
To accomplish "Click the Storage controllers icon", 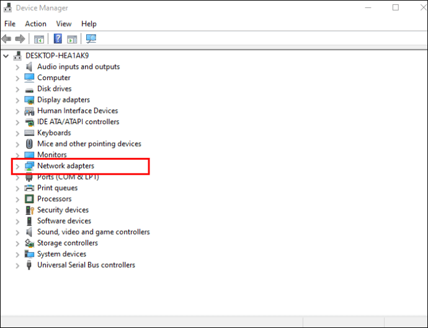I will [29, 243].
